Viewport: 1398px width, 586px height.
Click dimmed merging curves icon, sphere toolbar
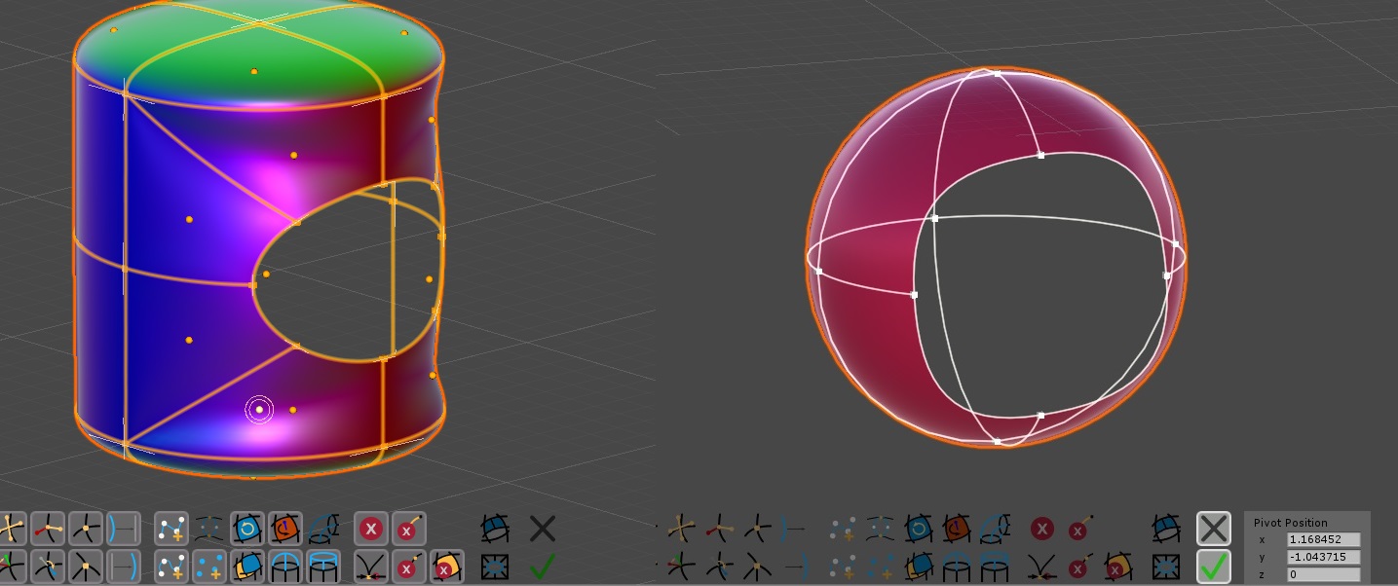point(1041,568)
